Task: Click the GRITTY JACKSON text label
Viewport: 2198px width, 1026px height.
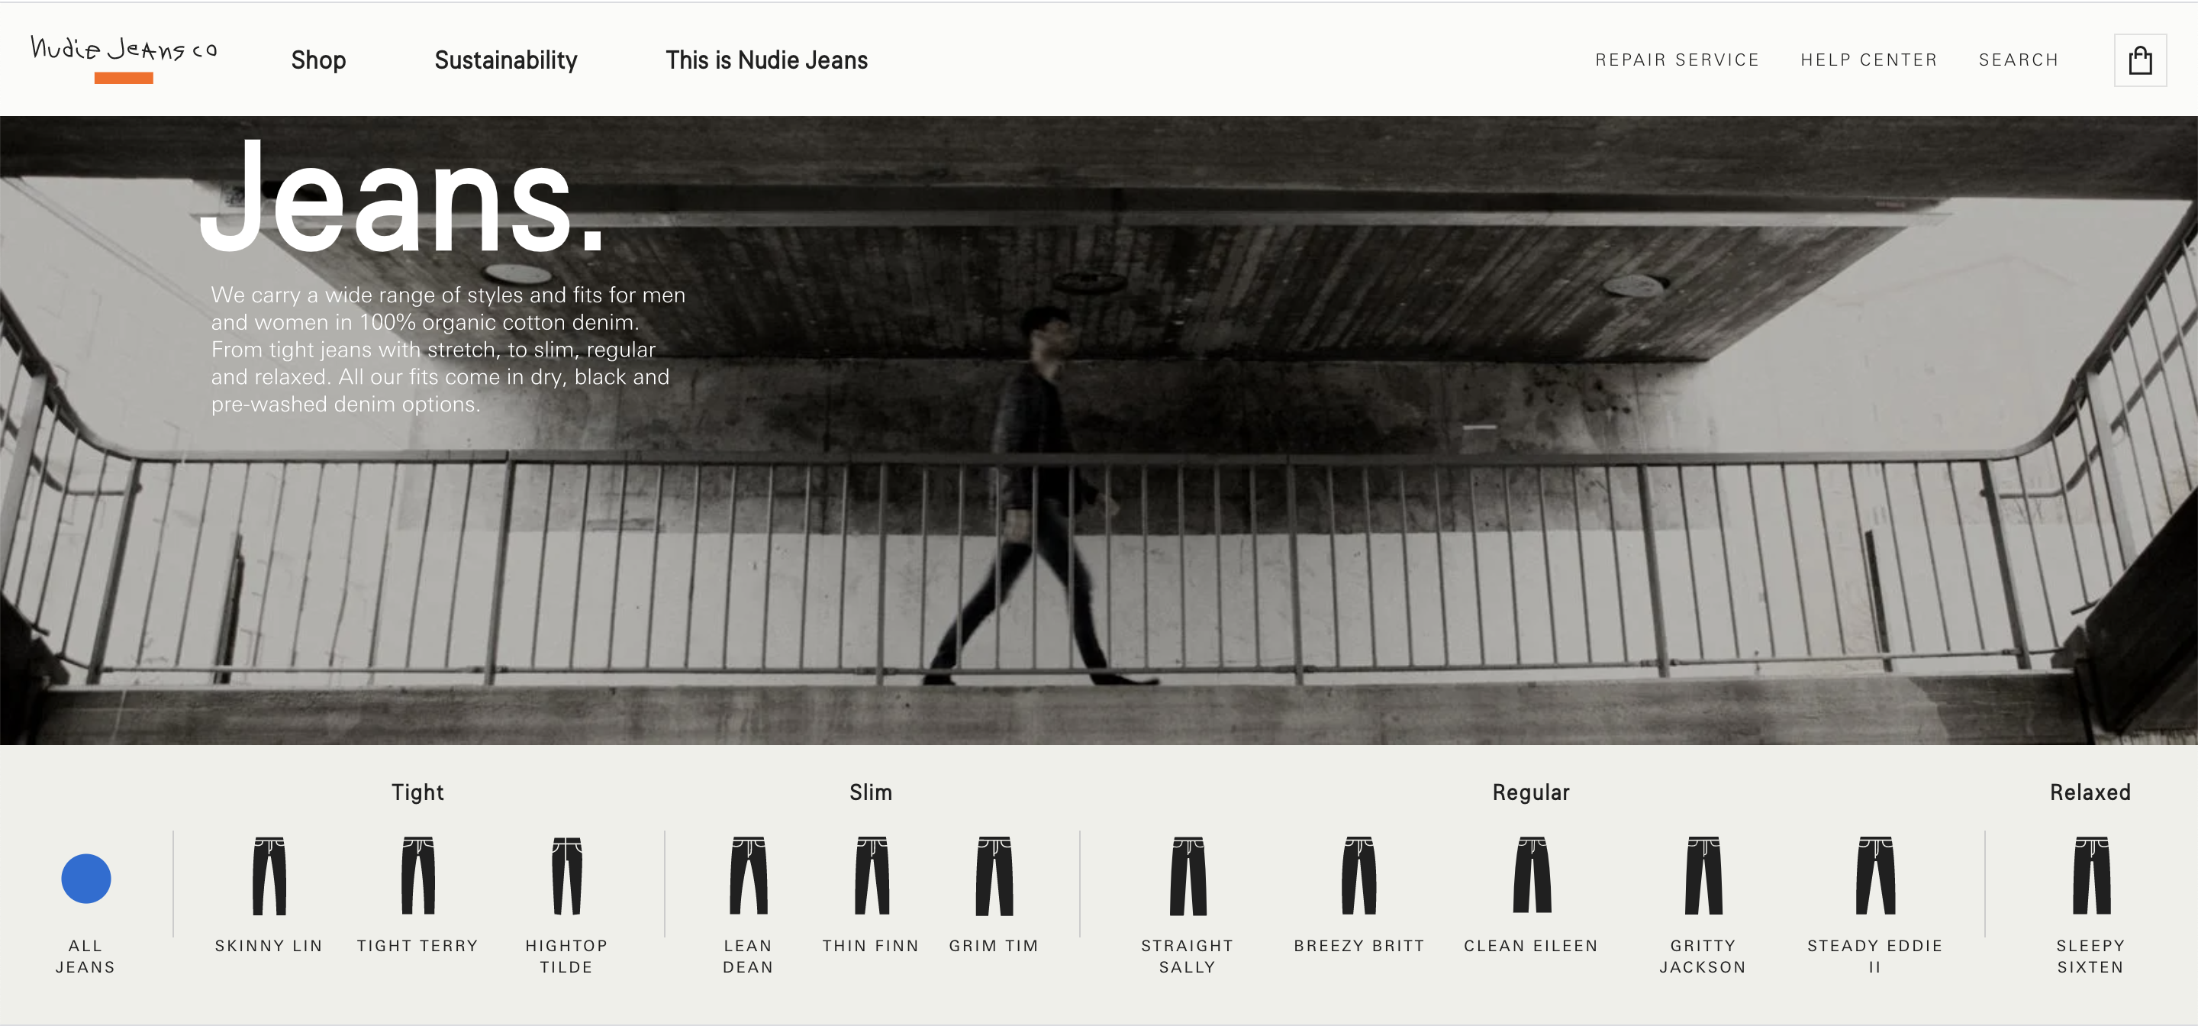Action: coord(1703,956)
